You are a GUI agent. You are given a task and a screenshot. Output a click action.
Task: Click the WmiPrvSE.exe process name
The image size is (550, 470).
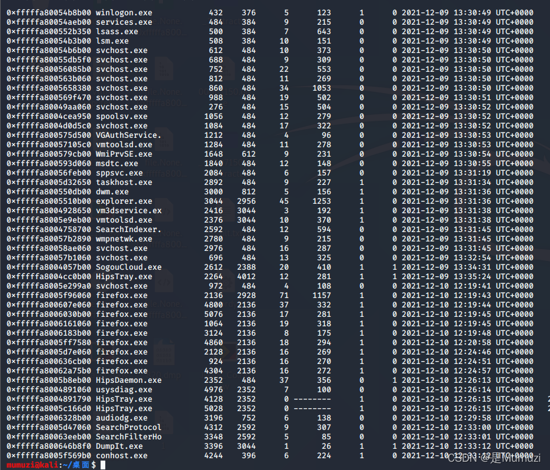point(124,154)
